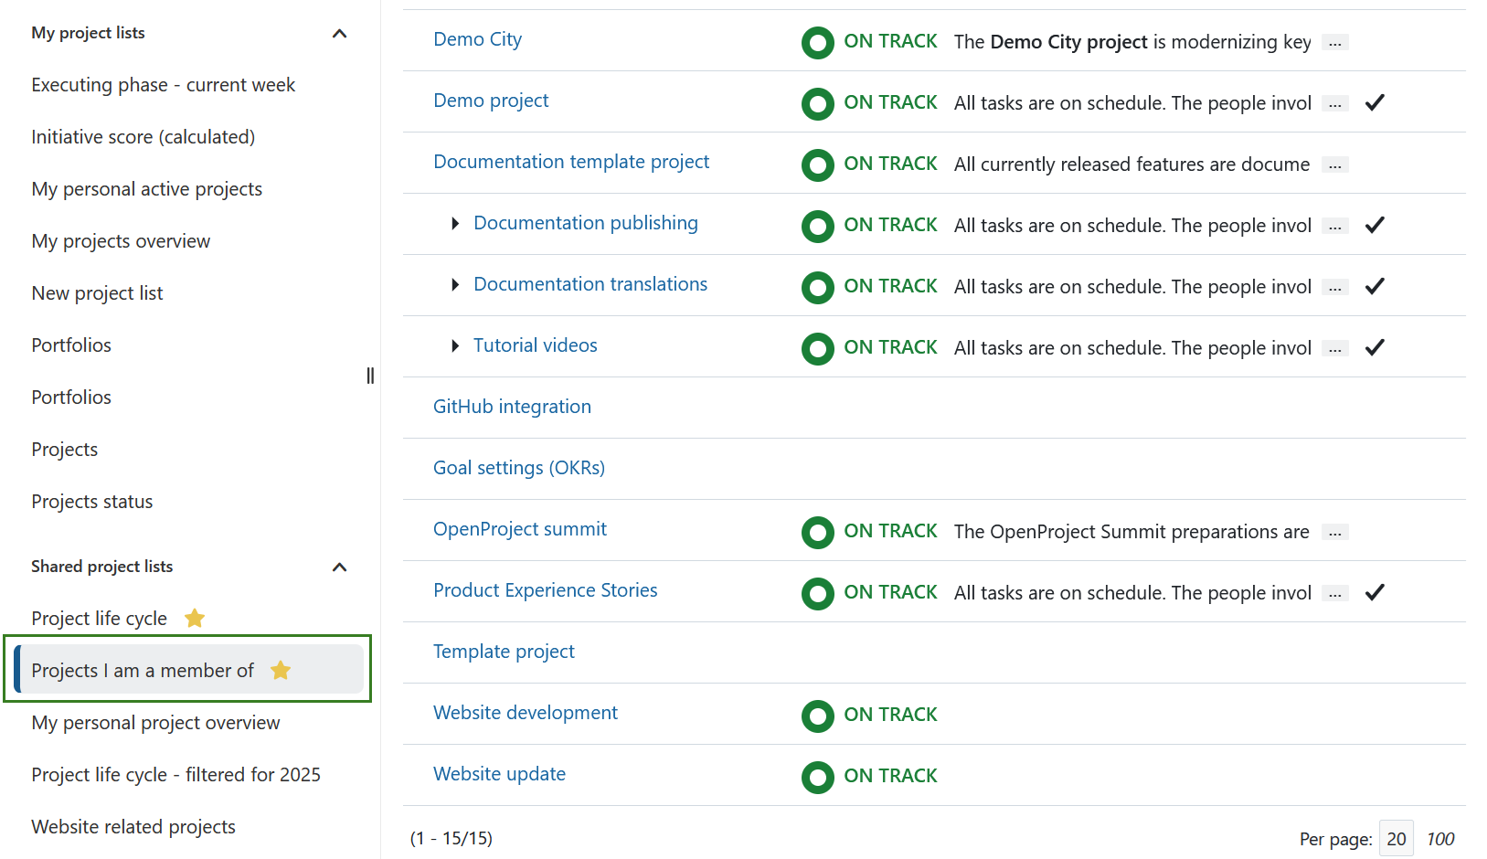Viewport: 1487px width, 859px height.
Task: Click the ON TRACK icon for Website update
Action: tap(817, 777)
